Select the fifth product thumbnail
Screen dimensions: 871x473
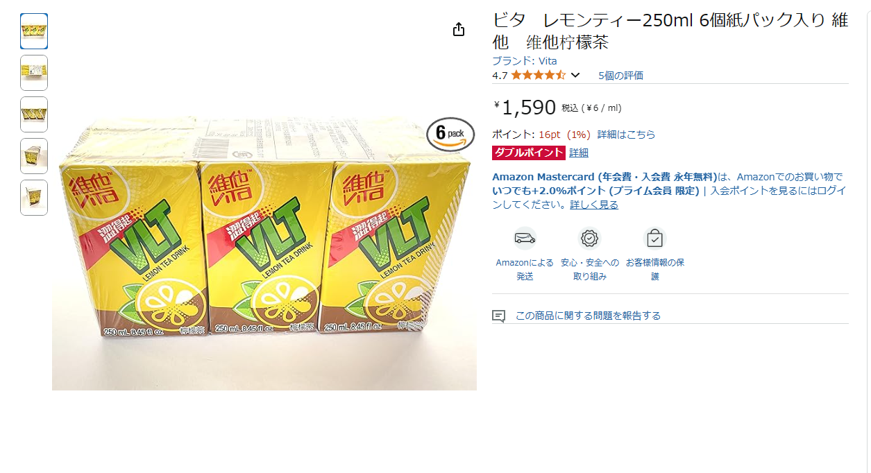pyautogui.click(x=34, y=198)
